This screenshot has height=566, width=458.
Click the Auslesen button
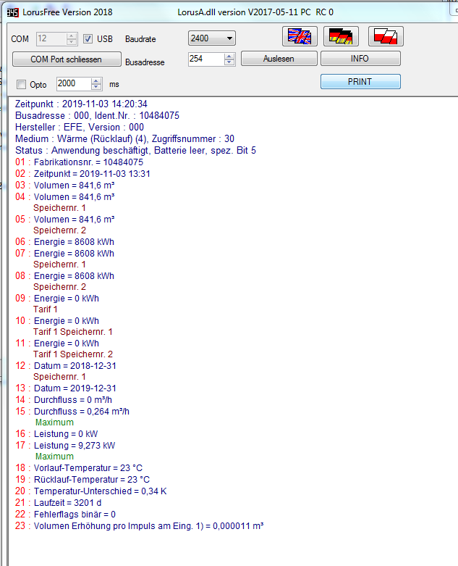point(279,59)
